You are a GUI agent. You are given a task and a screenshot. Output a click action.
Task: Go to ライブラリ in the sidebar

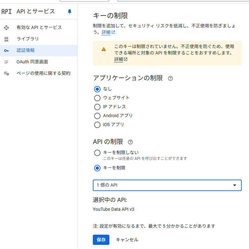pyautogui.click(x=38, y=39)
